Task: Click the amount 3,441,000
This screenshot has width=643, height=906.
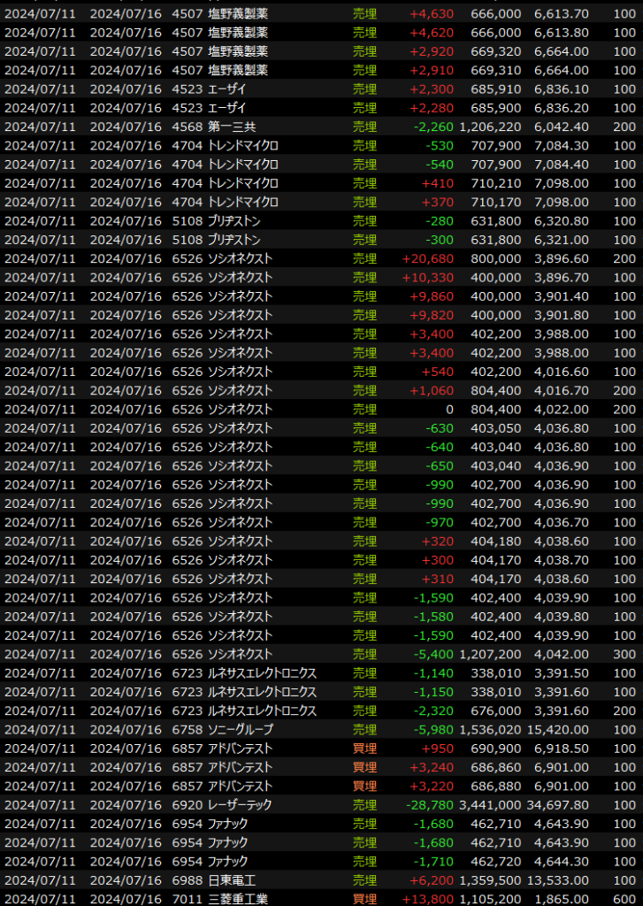Action: tap(490, 804)
